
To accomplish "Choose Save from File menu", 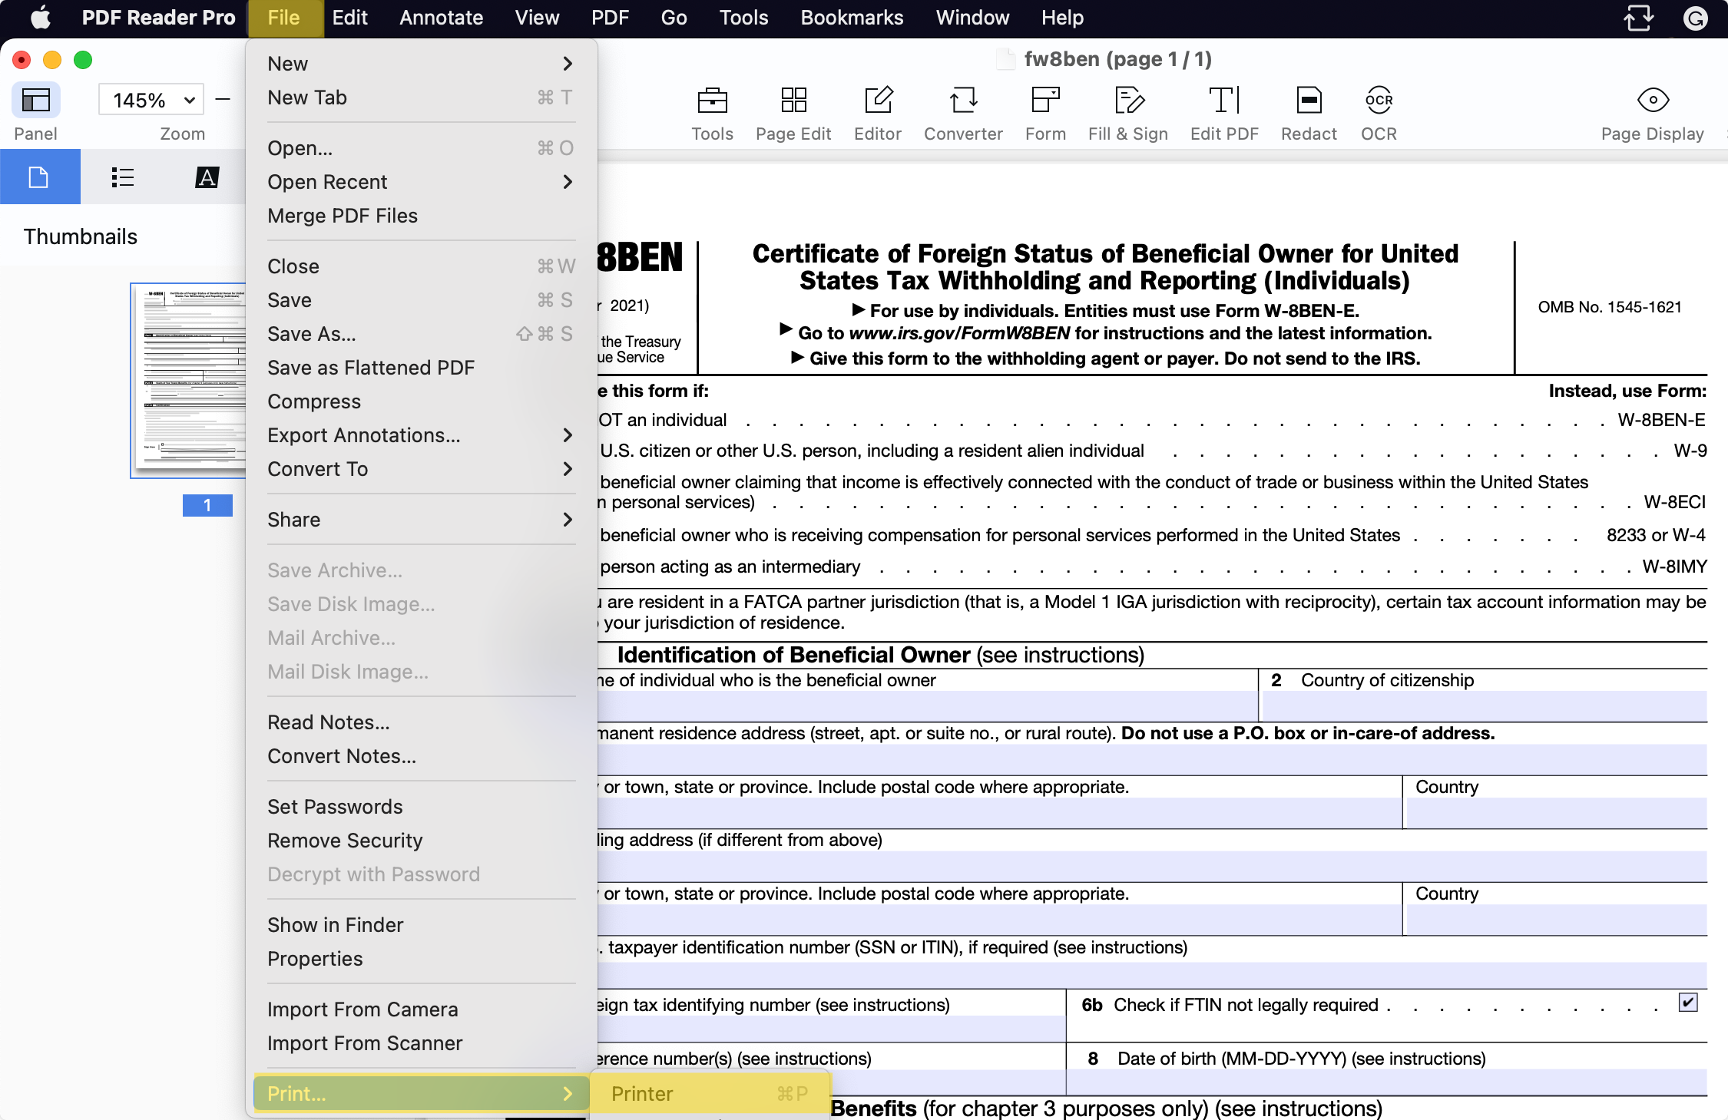I will coord(421,300).
